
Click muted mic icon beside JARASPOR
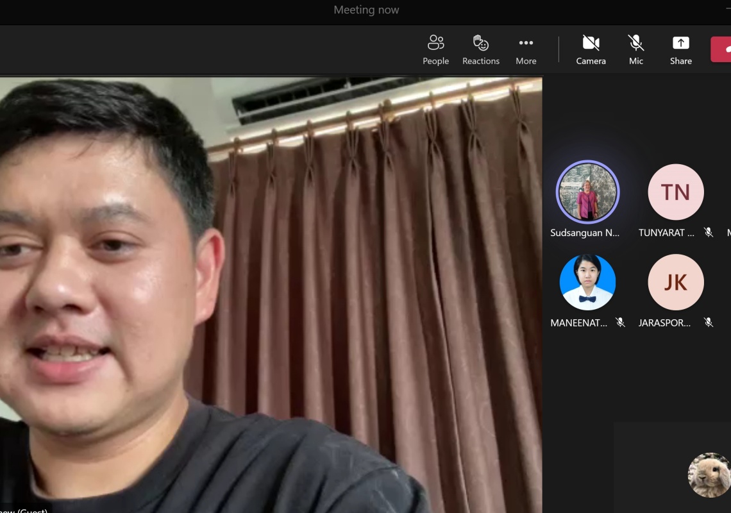[x=709, y=323]
